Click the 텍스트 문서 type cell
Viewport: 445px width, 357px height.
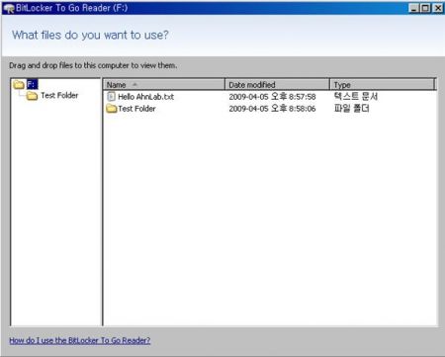tap(356, 96)
